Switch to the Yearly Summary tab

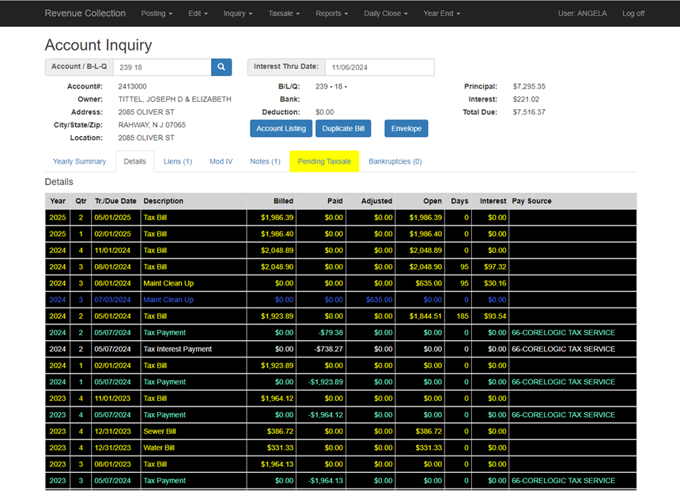click(79, 161)
